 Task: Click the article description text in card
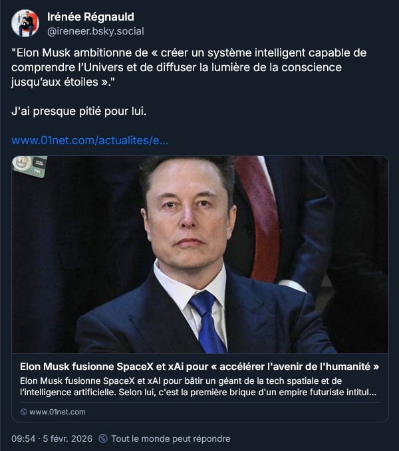click(198, 387)
